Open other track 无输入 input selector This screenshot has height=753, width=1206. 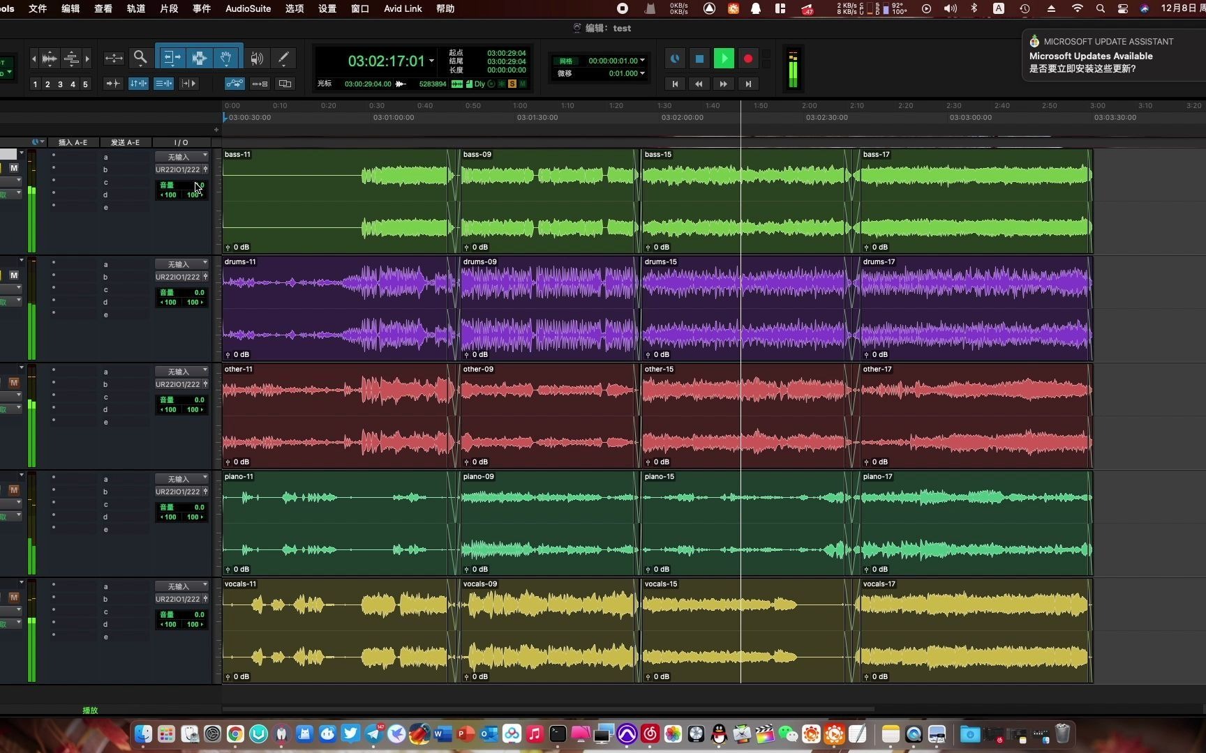coord(181,372)
